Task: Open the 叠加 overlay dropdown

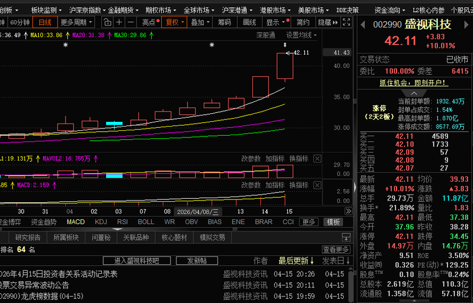Action: pos(200,22)
